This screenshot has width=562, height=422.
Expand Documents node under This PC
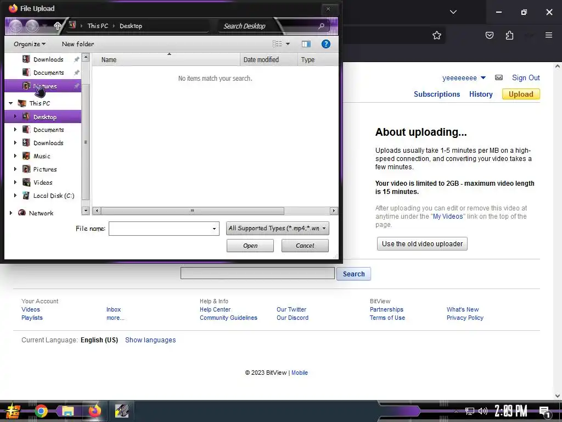point(15,130)
